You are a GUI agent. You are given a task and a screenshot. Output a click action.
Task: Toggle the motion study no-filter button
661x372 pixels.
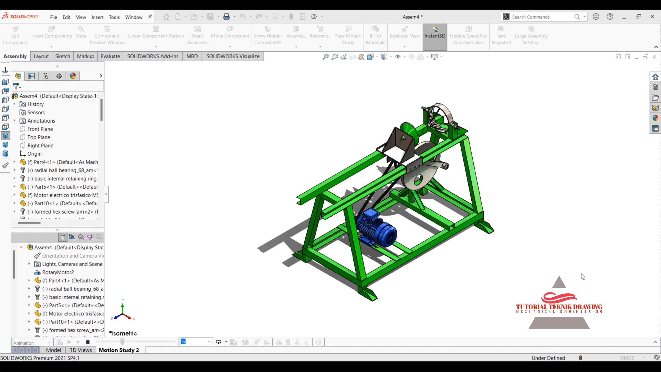pos(63,237)
